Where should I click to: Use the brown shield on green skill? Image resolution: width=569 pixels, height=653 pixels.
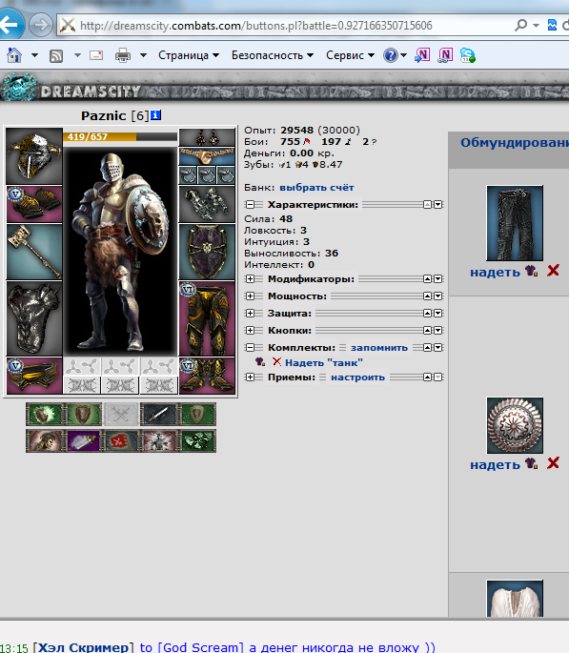point(83,415)
